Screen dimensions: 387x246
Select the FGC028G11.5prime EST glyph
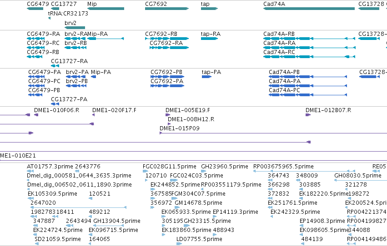pos(146,171)
